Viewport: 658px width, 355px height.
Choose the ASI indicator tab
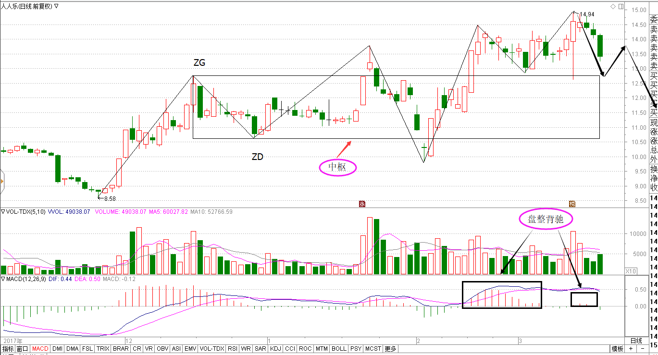[176, 349]
